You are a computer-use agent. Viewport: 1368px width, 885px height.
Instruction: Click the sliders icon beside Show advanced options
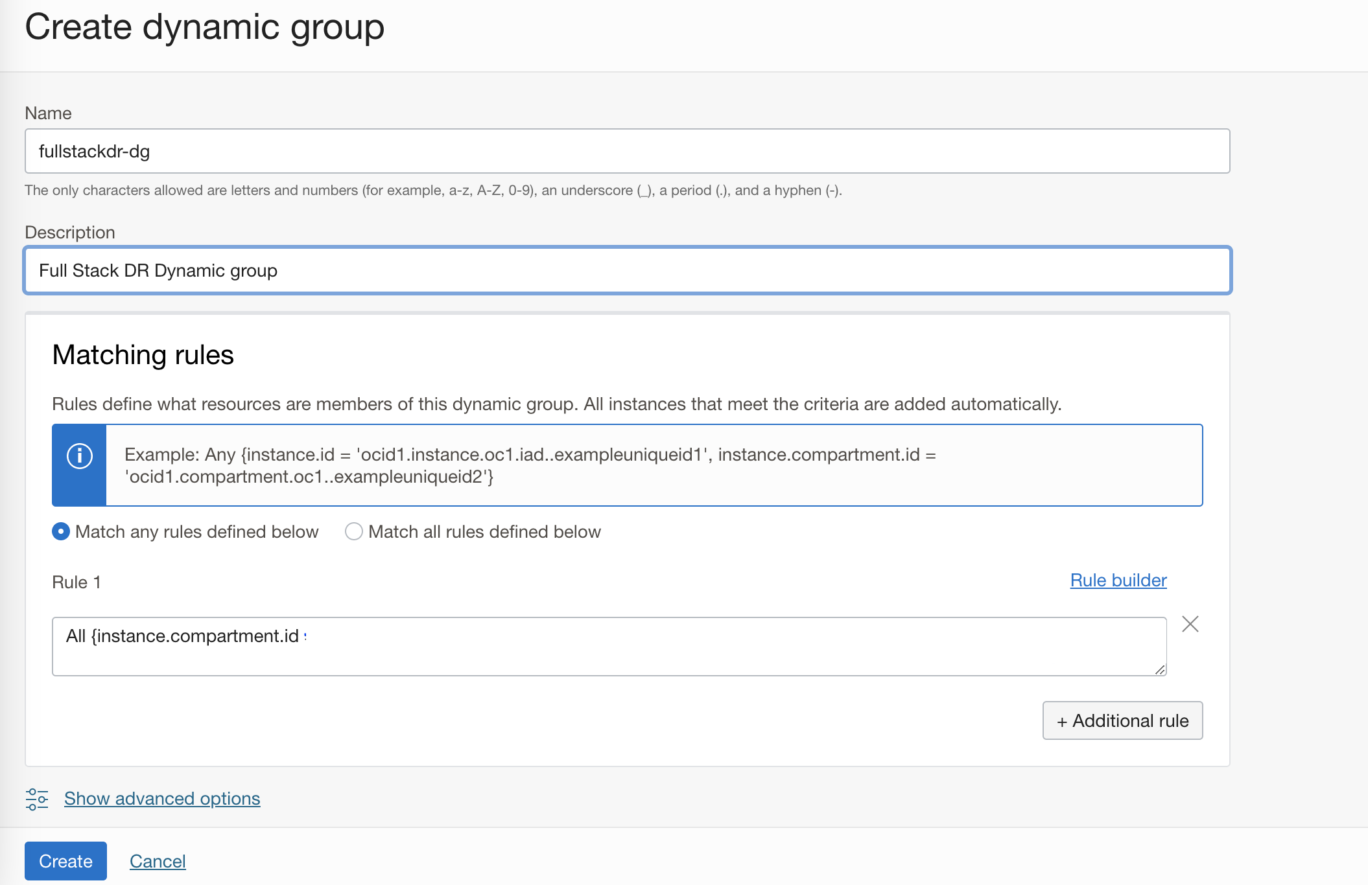[x=37, y=799]
